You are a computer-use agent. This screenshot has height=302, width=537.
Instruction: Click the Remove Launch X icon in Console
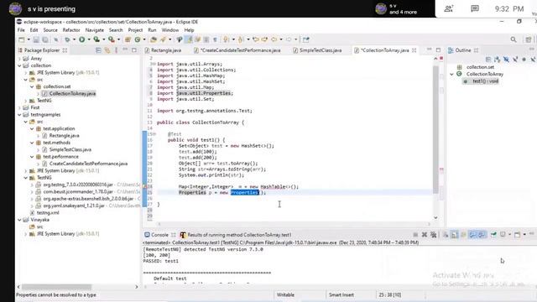click(425, 235)
